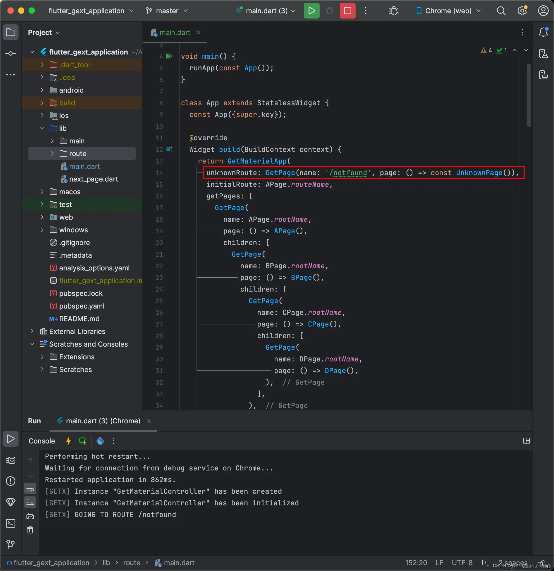This screenshot has width=554, height=571.
Task: Expand the route folder in the project tree
Action: click(52, 153)
